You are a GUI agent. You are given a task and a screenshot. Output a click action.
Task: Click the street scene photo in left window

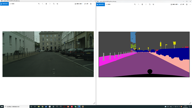coord(48,54)
